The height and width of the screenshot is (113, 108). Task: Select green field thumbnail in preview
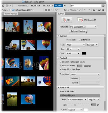click(x=12, y=99)
